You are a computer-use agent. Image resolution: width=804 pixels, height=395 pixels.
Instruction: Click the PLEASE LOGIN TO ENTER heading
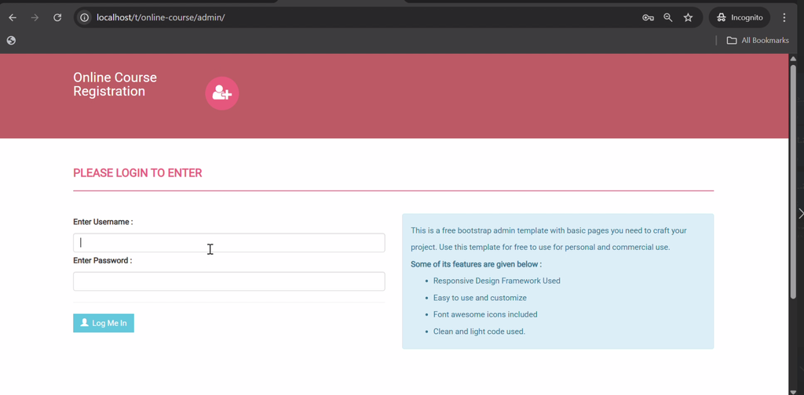coord(137,173)
